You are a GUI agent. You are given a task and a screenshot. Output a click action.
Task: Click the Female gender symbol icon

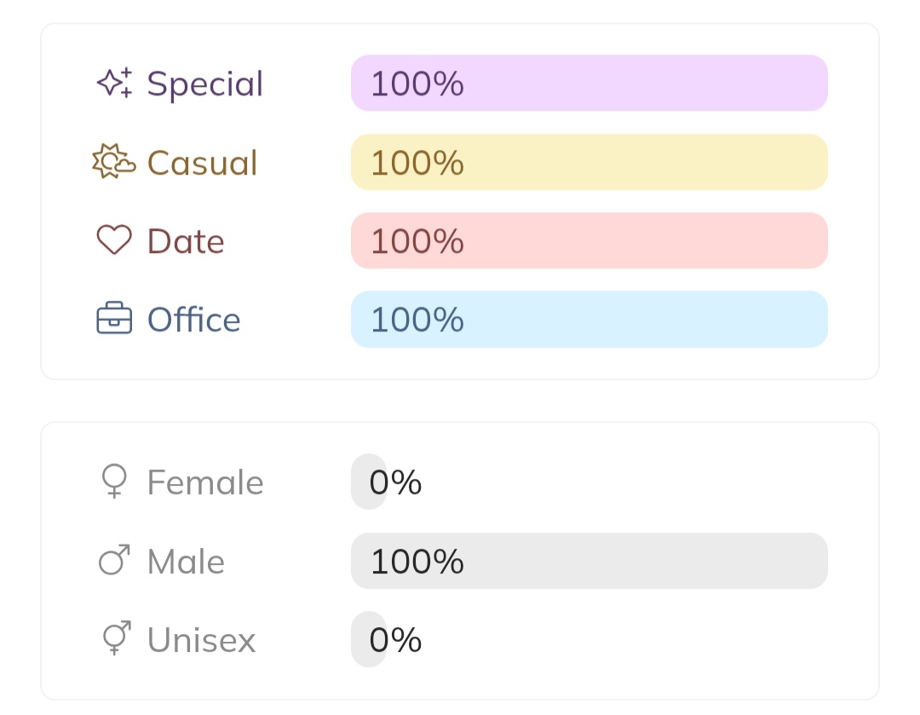(x=114, y=481)
